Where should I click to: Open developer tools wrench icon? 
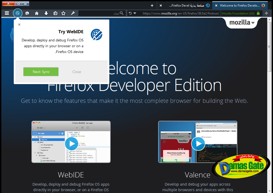(73, 13)
